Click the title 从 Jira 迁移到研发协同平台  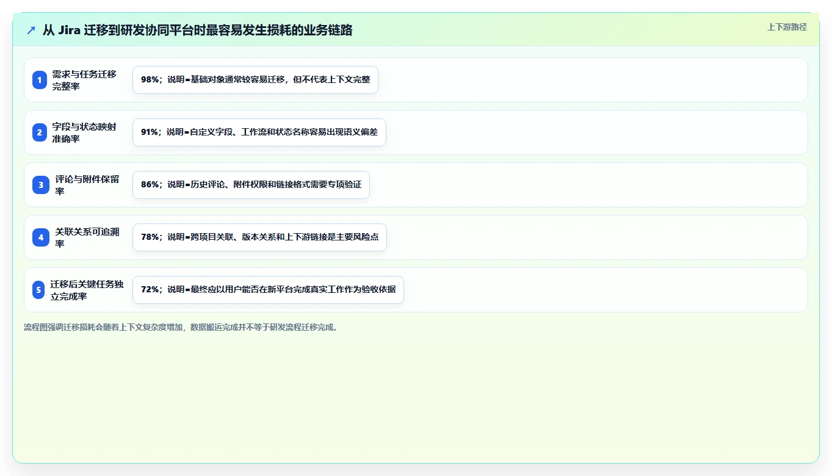click(197, 30)
